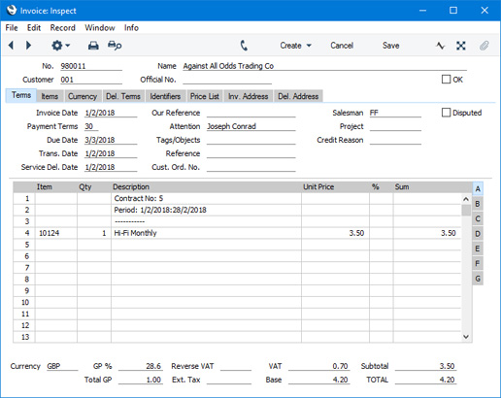Enable the Disputed checkbox
The width and height of the screenshot is (501, 398).
(446, 113)
